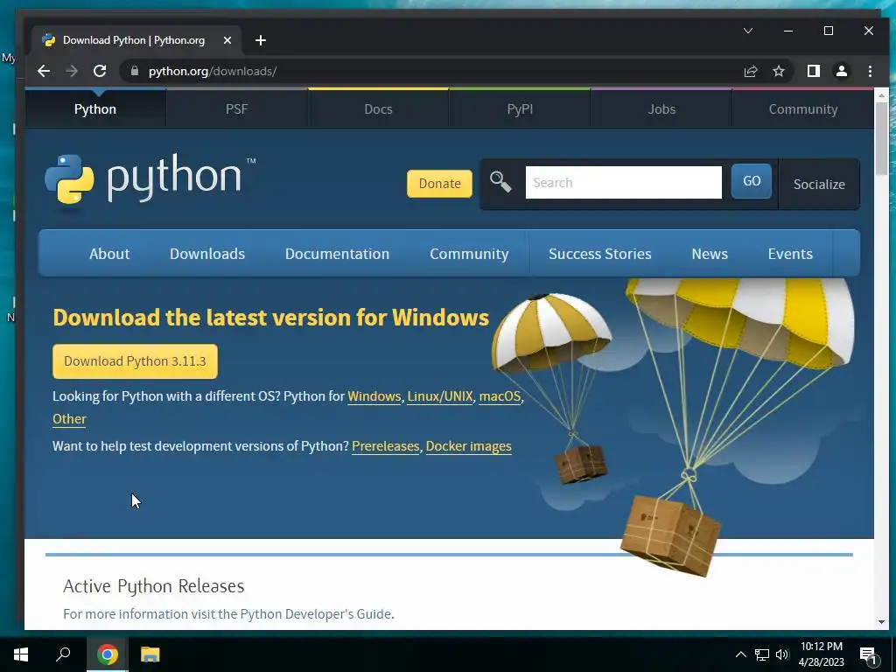
Task: Click the padlock site info icon
Action: pyautogui.click(x=135, y=71)
